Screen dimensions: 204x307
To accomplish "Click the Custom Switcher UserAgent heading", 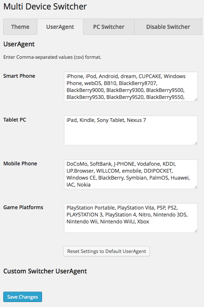I will click(x=45, y=271).
